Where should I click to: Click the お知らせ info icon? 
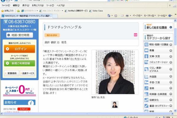(31, 103)
